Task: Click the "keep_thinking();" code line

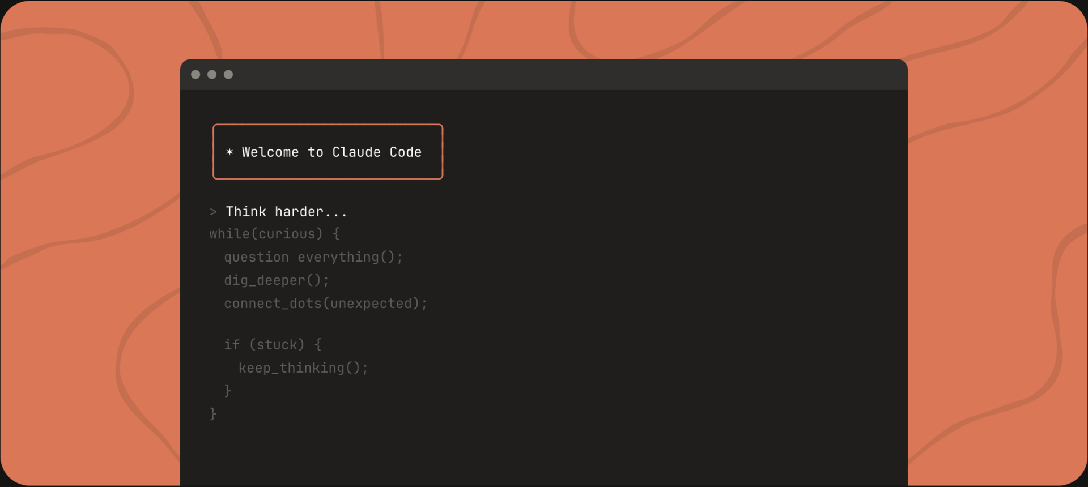Action: coord(303,368)
